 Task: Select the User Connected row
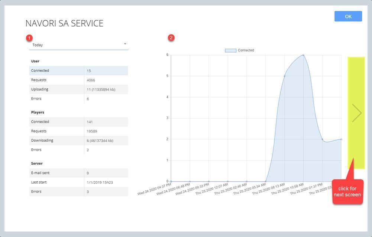[x=78, y=70]
